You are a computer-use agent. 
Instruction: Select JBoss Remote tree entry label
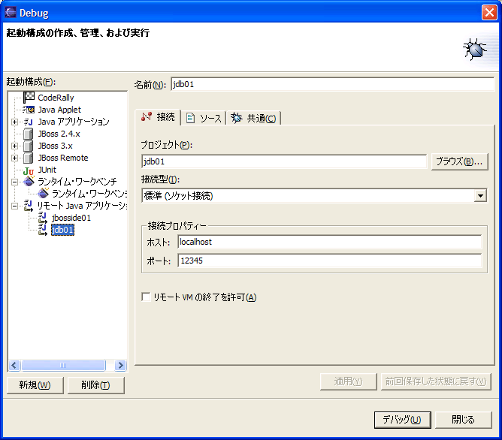coord(63,158)
